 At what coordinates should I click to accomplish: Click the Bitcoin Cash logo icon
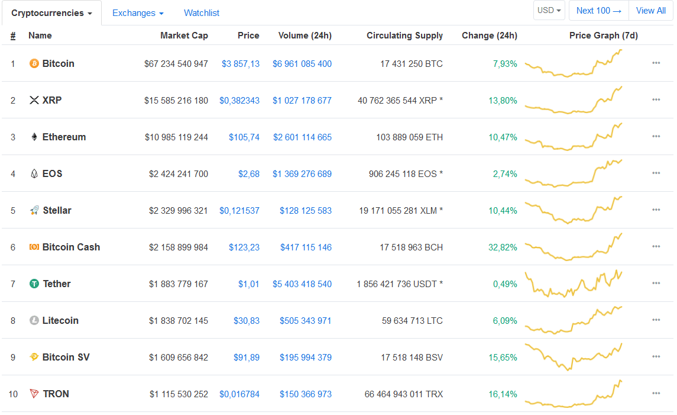coord(34,247)
